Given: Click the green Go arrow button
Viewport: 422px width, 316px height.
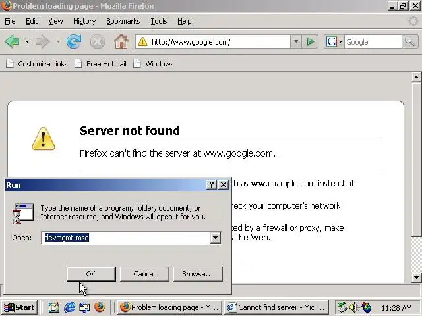Looking at the screenshot, I should pyautogui.click(x=311, y=41).
